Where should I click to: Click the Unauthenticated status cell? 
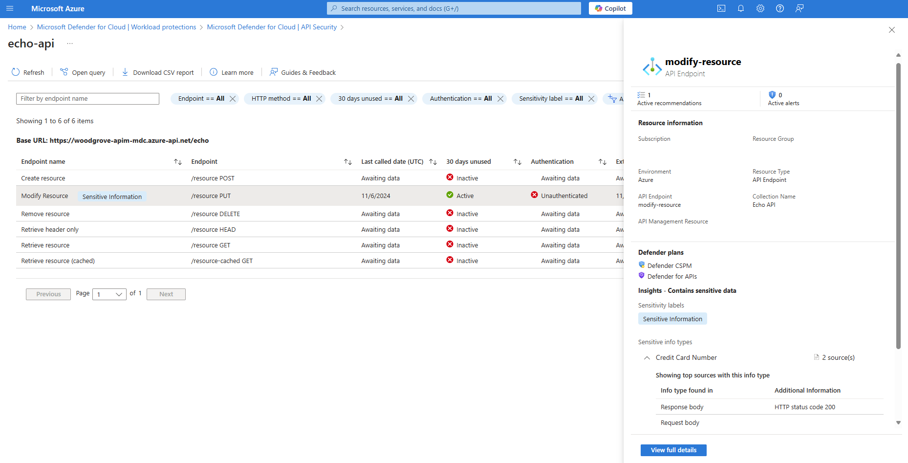(x=559, y=196)
